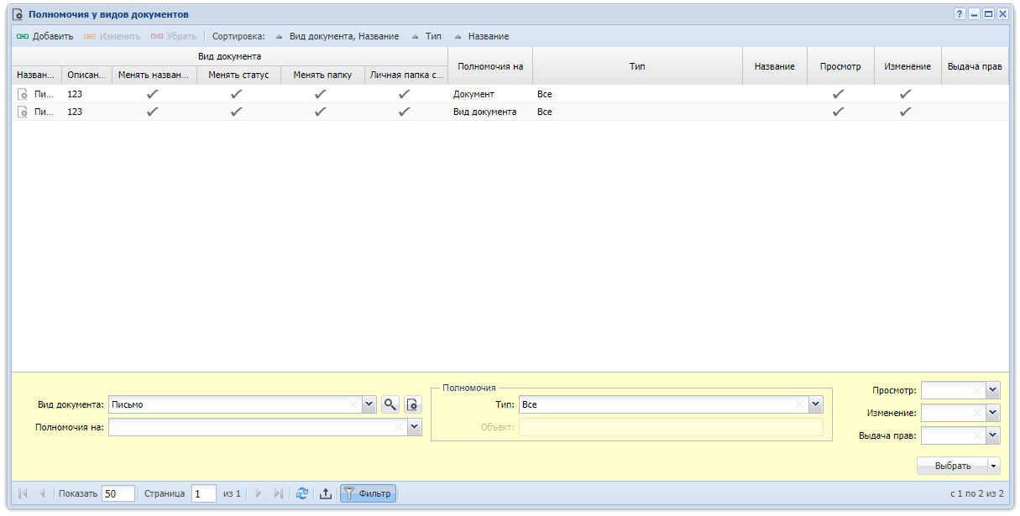Open the Просмотр filter dropdown

point(993,390)
